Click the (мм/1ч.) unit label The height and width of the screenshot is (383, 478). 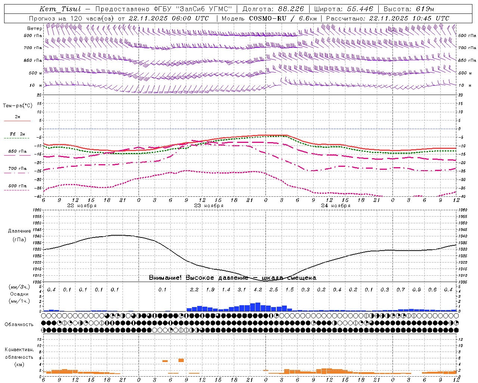[19, 301]
